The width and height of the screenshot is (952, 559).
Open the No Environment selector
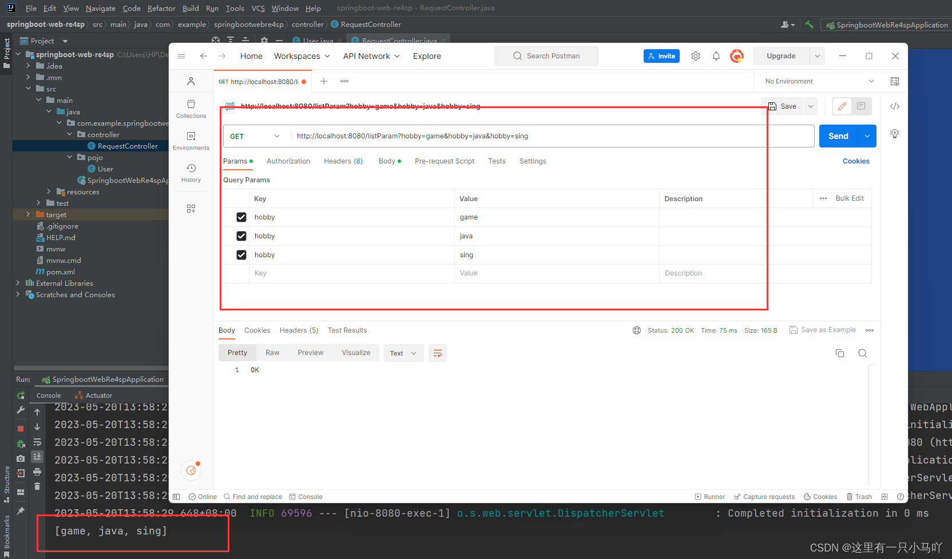819,81
